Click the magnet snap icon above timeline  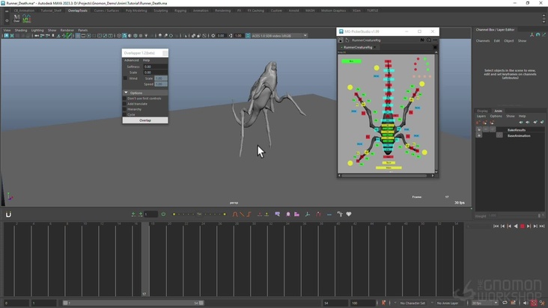coord(9,215)
